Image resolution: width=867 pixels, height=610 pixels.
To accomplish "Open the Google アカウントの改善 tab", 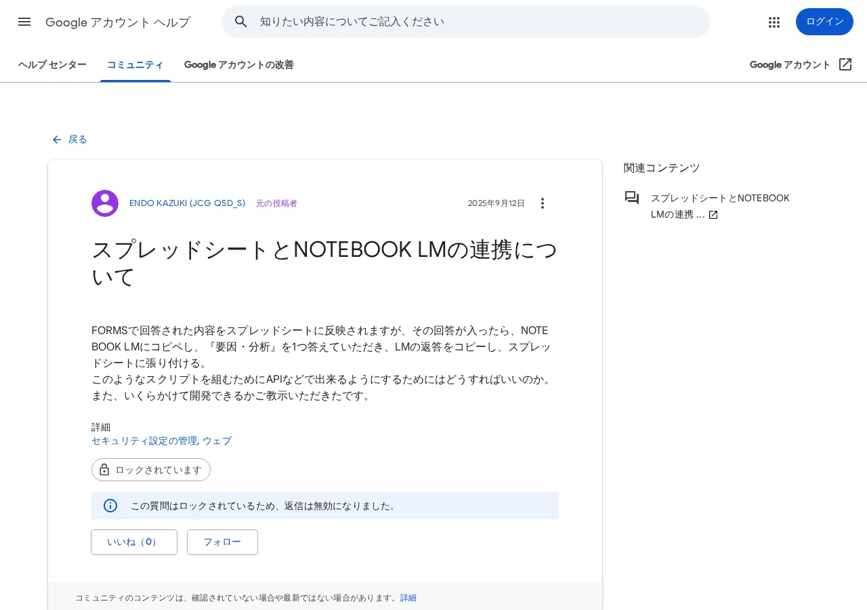I will pyautogui.click(x=239, y=65).
